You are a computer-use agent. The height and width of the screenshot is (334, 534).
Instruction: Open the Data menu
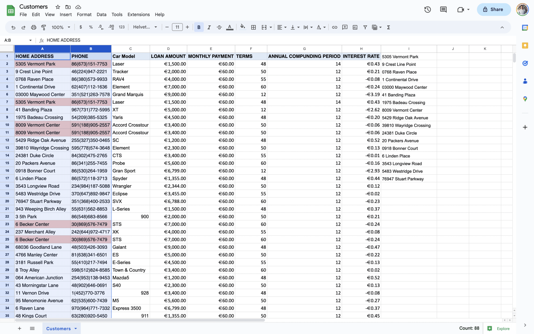pyautogui.click(x=101, y=15)
